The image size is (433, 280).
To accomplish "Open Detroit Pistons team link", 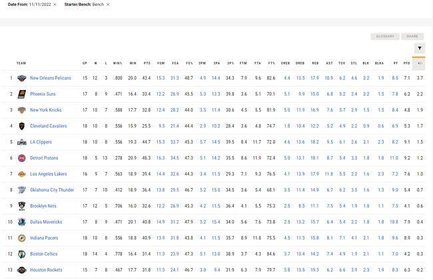I will [x=44, y=158].
